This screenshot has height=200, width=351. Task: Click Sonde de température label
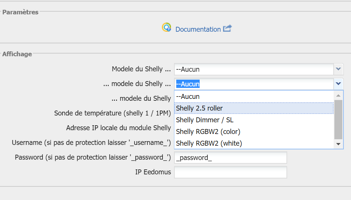click(112, 113)
